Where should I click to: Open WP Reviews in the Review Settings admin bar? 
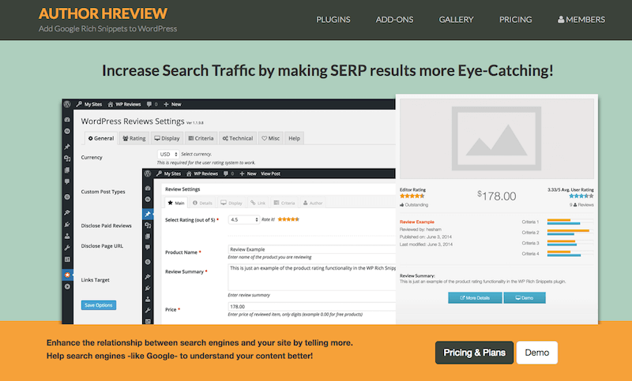[x=202, y=174]
